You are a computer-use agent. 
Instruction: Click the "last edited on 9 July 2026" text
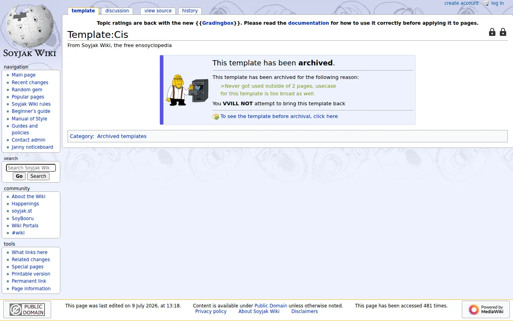123,306
